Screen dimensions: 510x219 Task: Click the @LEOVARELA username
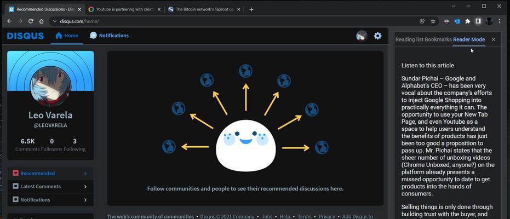coord(50,125)
